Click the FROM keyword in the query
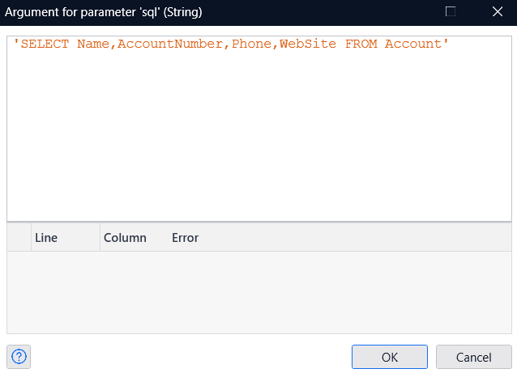The height and width of the screenshot is (373, 517). (361, 44)
